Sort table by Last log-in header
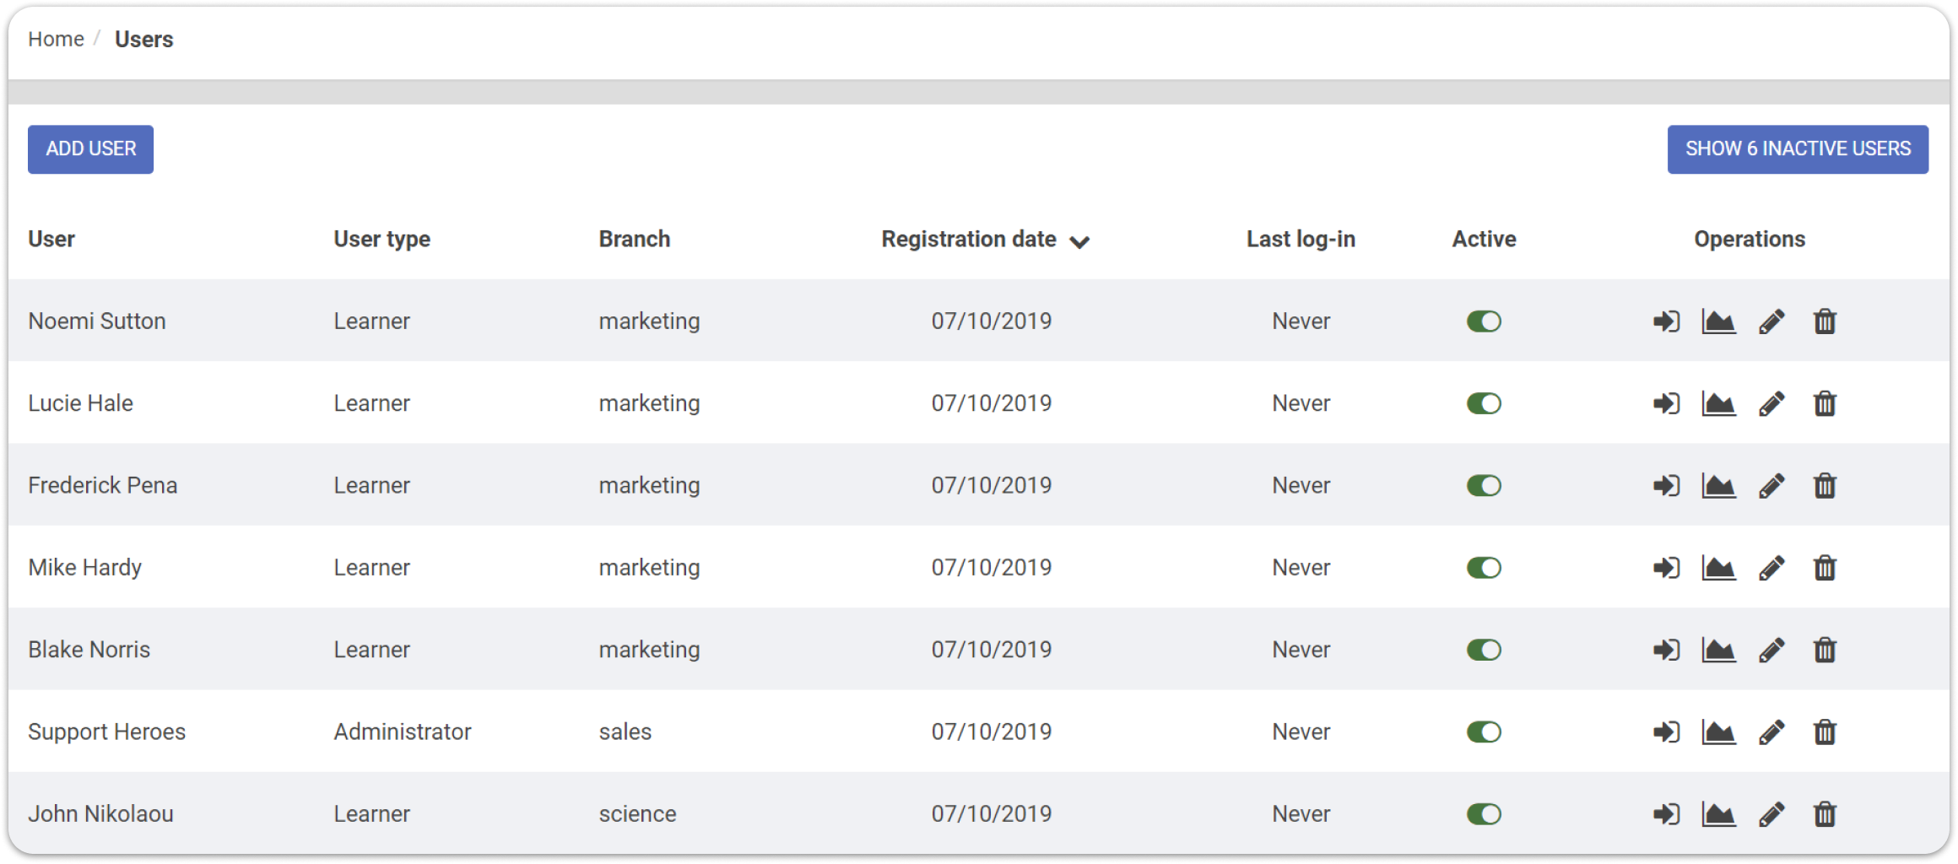Viewport: 1958px width, 864px height. click(1301, 240)
